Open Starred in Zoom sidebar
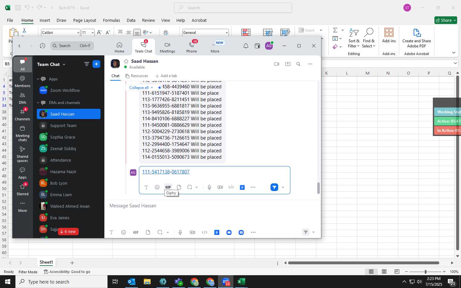The height and width of the screenshot is (288, 461). coord(22,190)
